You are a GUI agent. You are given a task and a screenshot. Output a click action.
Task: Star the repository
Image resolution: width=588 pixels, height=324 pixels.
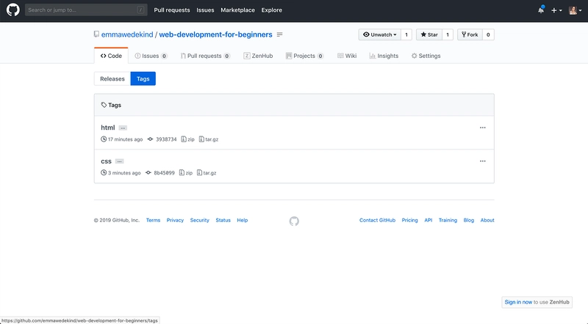pos(429,34)
